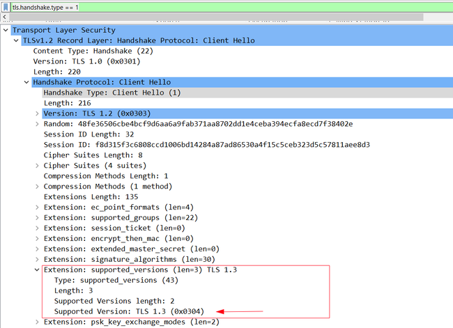
Task: Collapse the supported_versions extension
Action: point(37,270)
